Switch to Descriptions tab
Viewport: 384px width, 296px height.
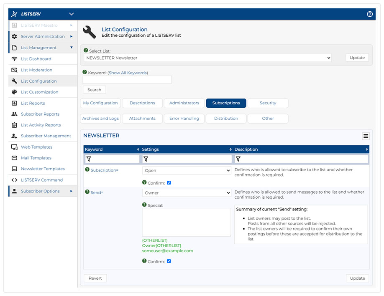pos(142,103)
